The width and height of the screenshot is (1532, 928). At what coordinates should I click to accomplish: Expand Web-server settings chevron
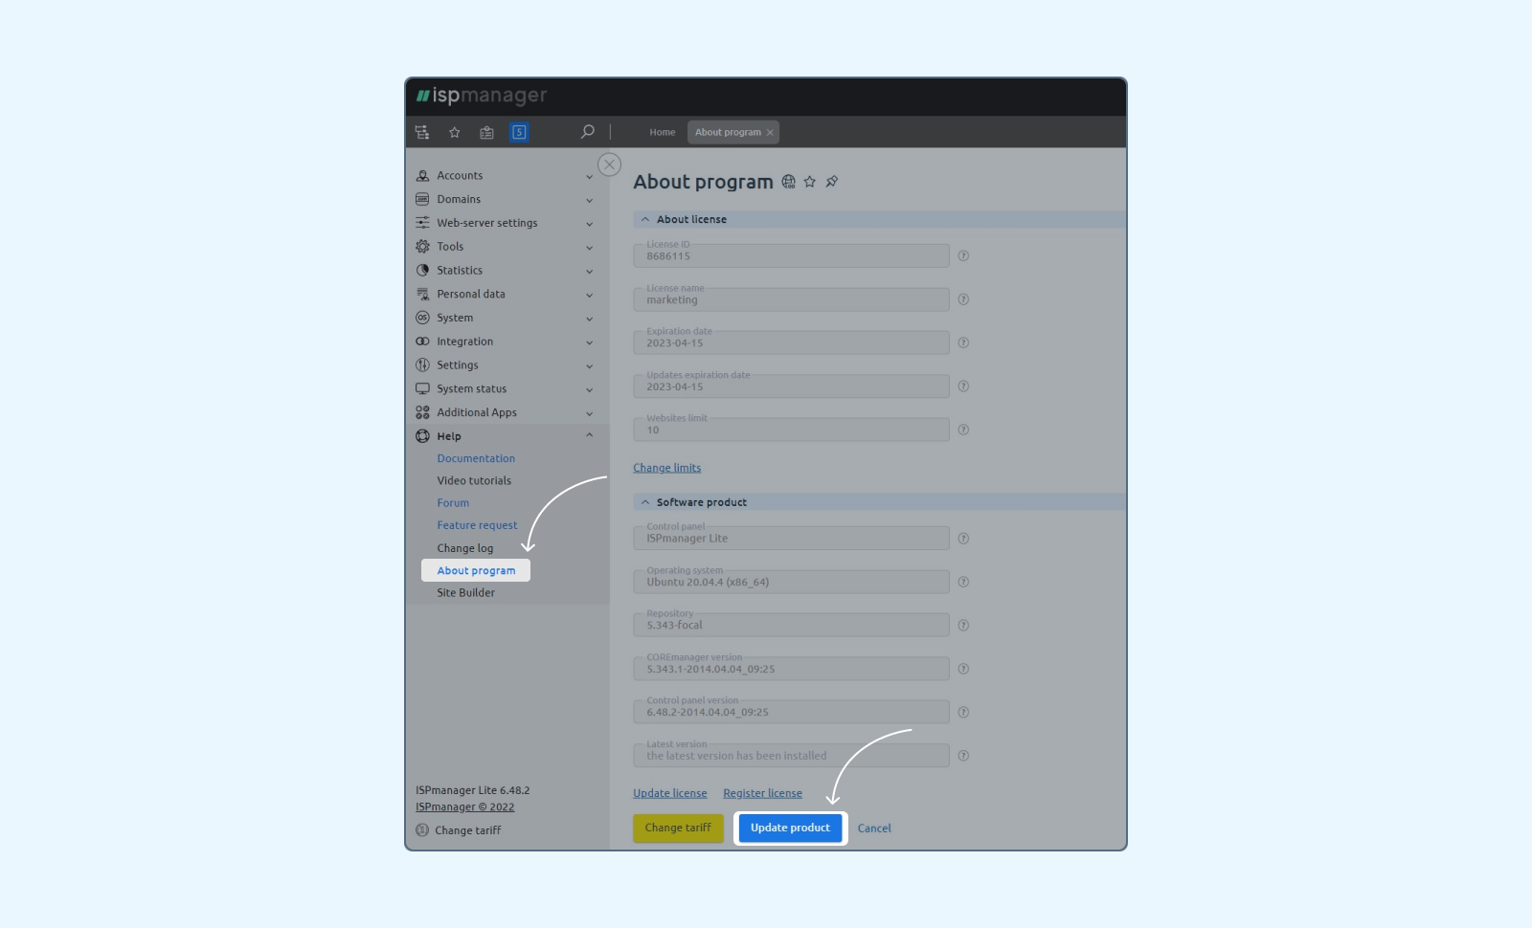click(590, 224)
